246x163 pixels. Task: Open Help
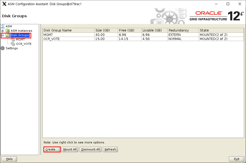9,159
